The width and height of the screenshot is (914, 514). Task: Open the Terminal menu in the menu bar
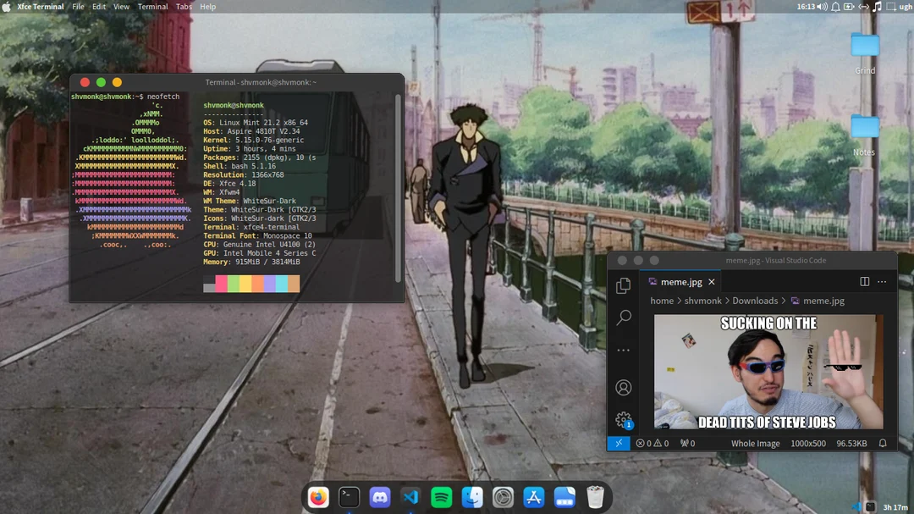152,6
